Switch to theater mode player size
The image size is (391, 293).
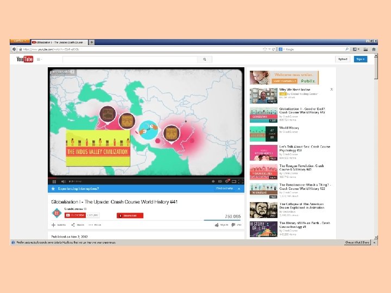234,181
